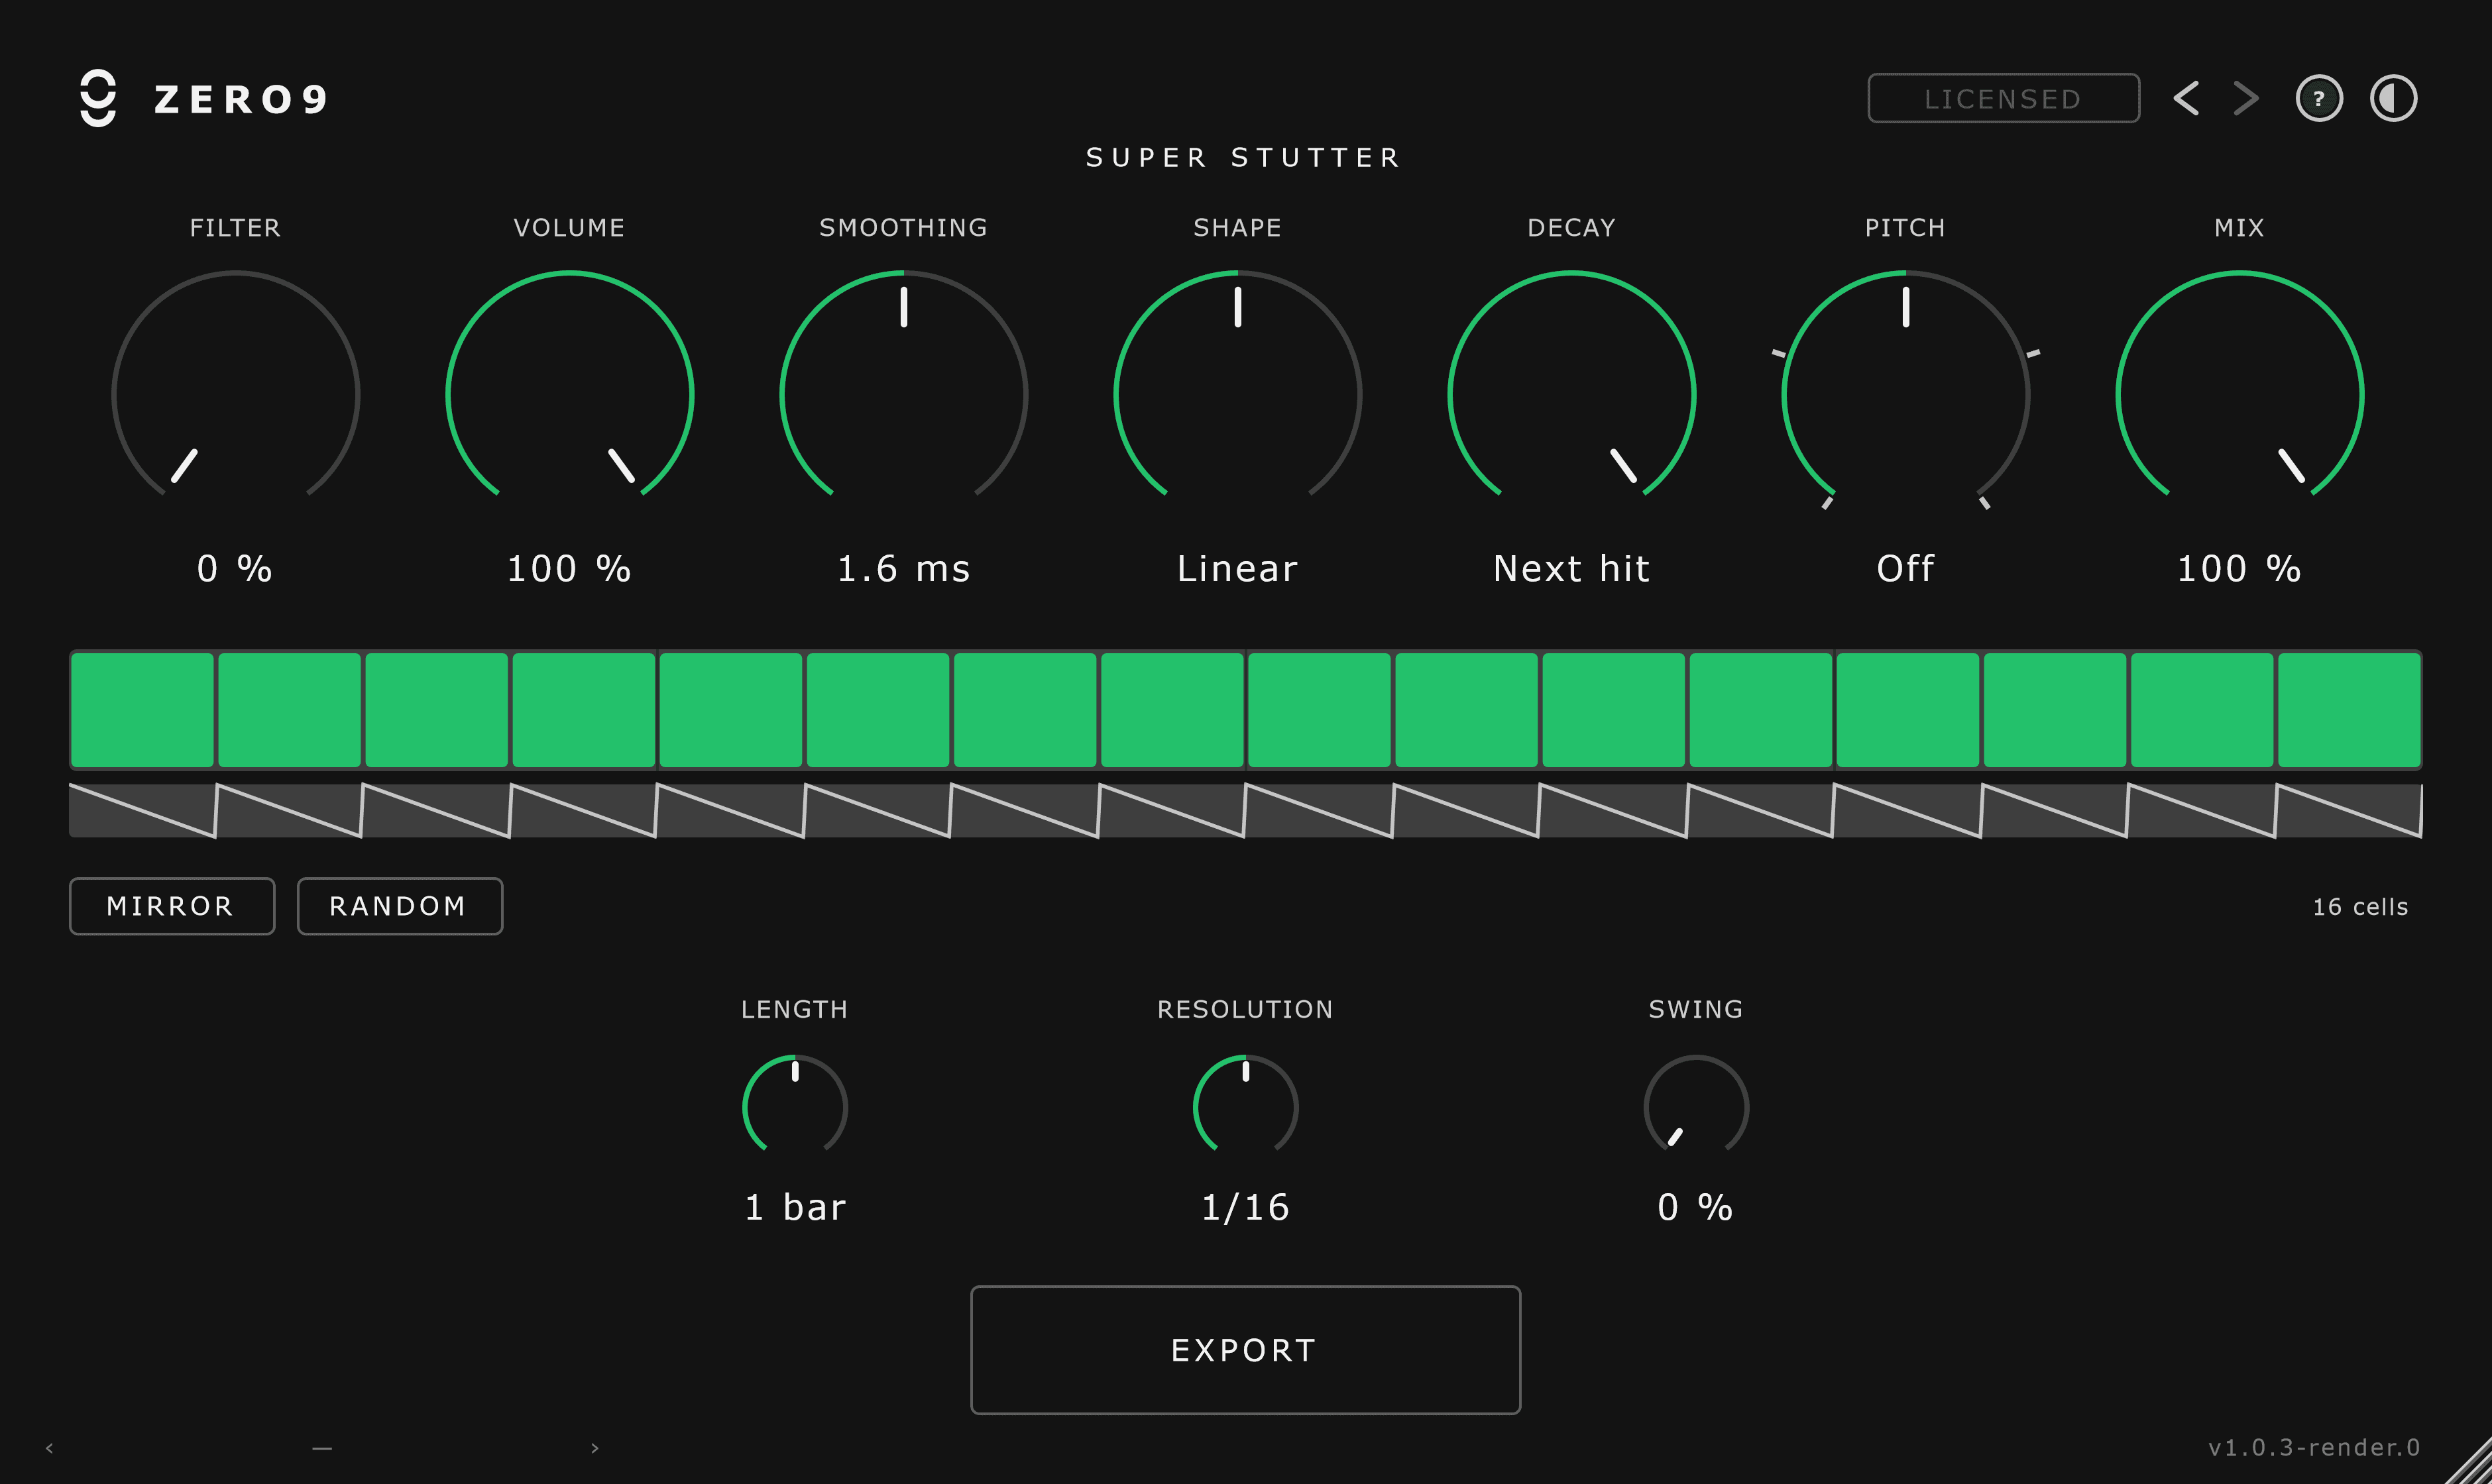Toggle the twelfth green stutter cell
This screenshot has height=1484, width=2492.
[x=1761, y=710]
